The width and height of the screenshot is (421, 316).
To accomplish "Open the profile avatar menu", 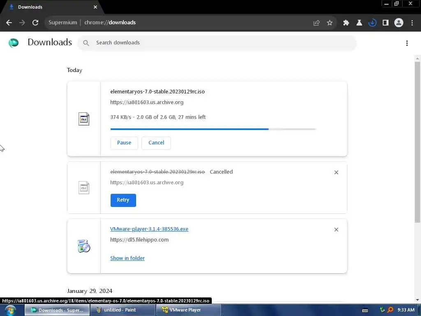I will click(x=399, y=23).
